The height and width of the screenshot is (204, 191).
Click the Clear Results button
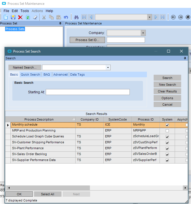167,91
